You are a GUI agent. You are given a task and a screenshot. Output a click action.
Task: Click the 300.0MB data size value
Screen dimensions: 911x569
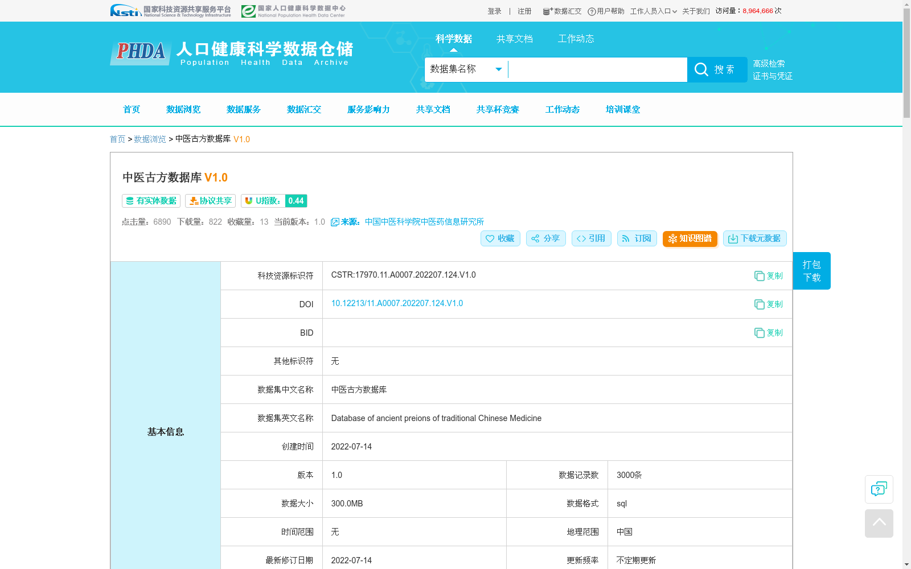[x=347, y=504]
